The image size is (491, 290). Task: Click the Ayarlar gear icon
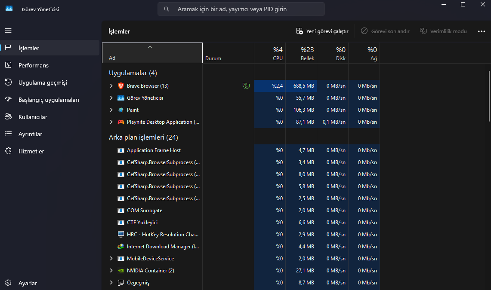click(8, 283)
